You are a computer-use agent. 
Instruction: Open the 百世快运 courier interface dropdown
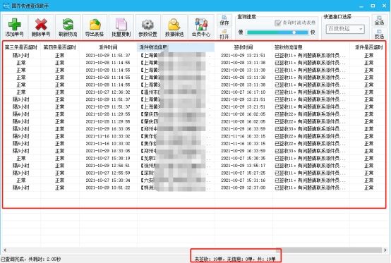[345, 29]
